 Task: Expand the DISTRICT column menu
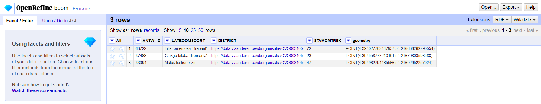pos(214,41)
